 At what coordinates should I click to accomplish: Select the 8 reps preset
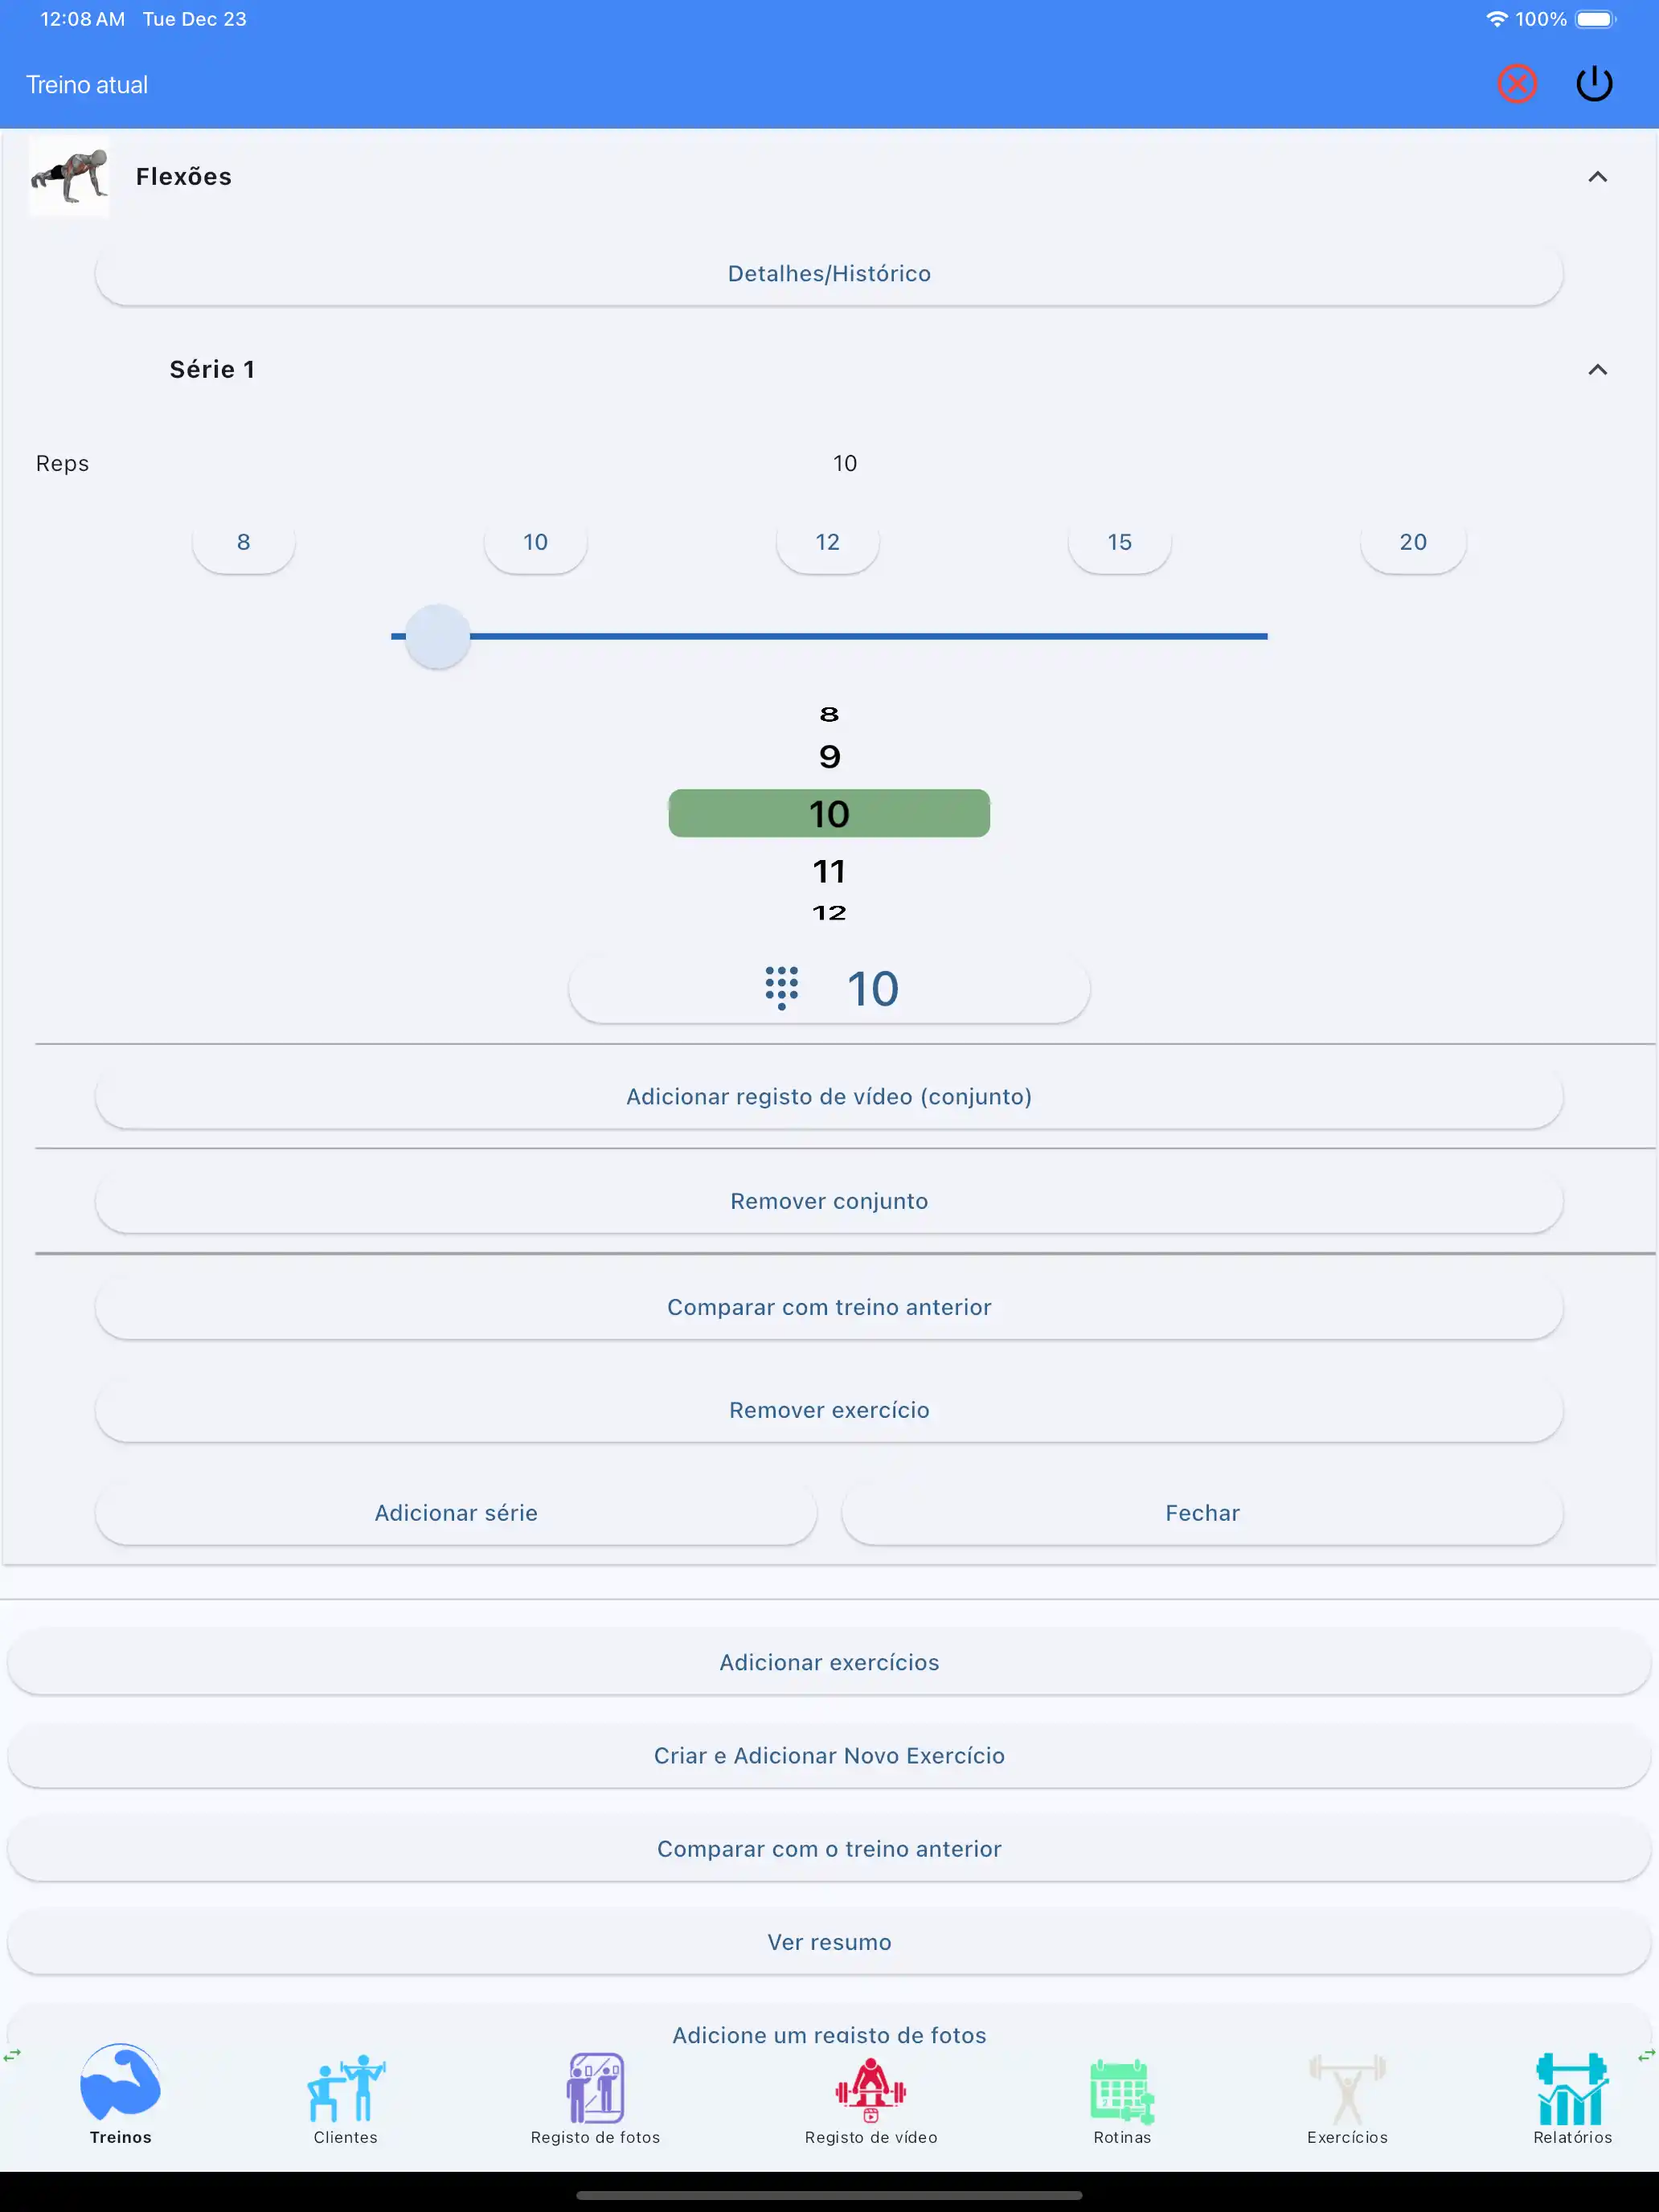(243, 542)
